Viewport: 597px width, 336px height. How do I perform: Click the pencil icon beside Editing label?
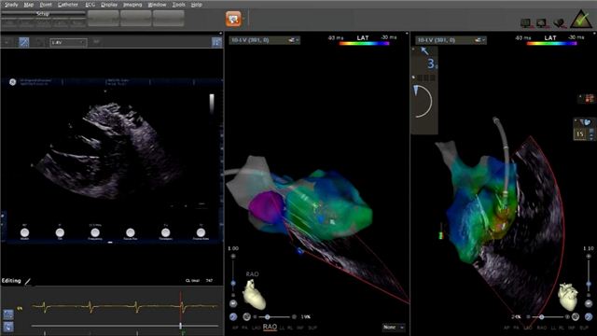[27, 282]
